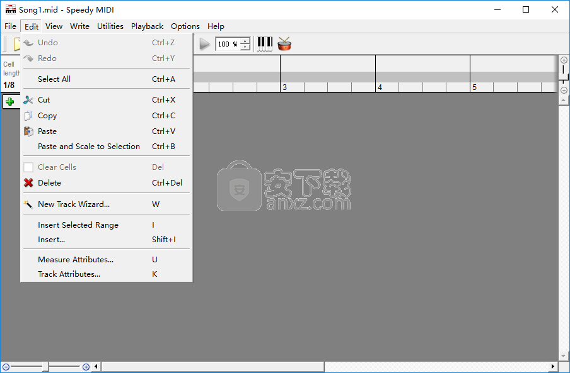Choose Select All from Edit menu

point(107,79)
